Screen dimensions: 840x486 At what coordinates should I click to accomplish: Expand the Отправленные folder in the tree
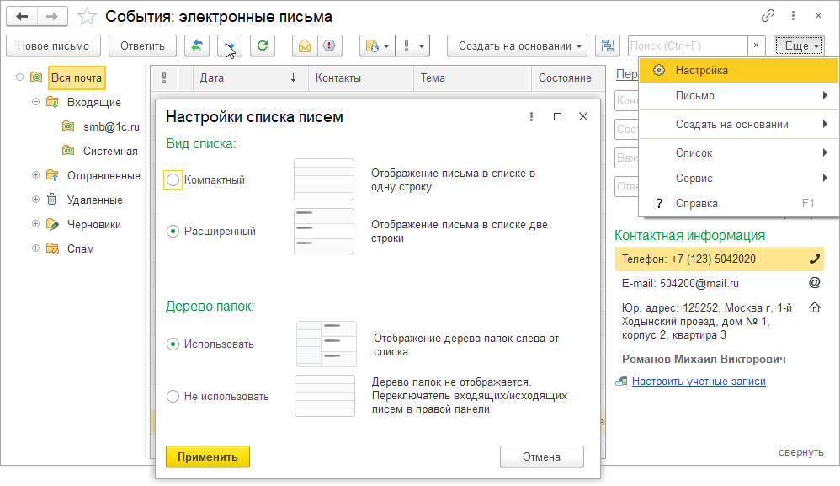tap(35, 175)
